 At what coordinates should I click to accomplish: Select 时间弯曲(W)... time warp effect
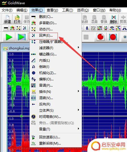click(x=56, y=117)
